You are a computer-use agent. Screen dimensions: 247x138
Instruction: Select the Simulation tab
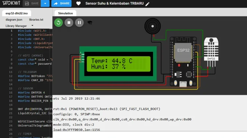coord(66,13)
